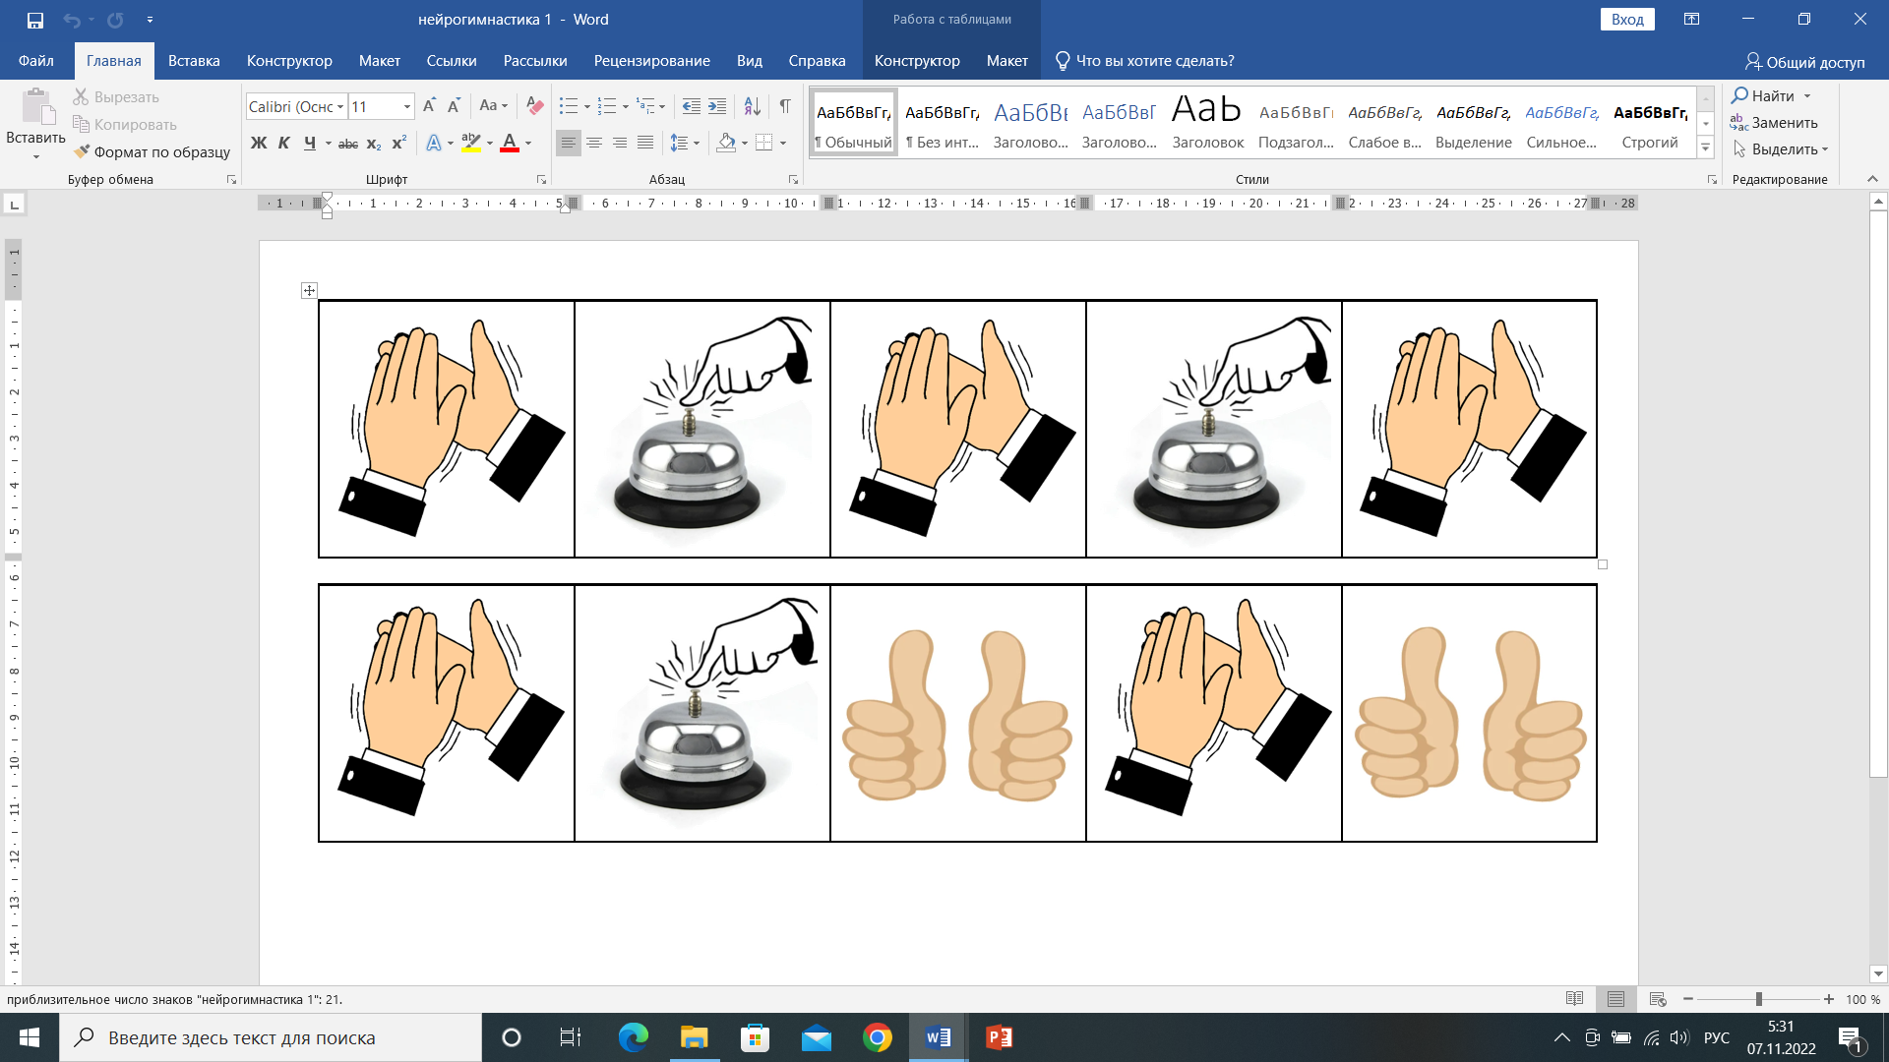Image resolution: width=1889 pixels, height=1062 pixels.
Task: Open PowerPoint from the taskbar
Action: click(x=999, y=1037)
